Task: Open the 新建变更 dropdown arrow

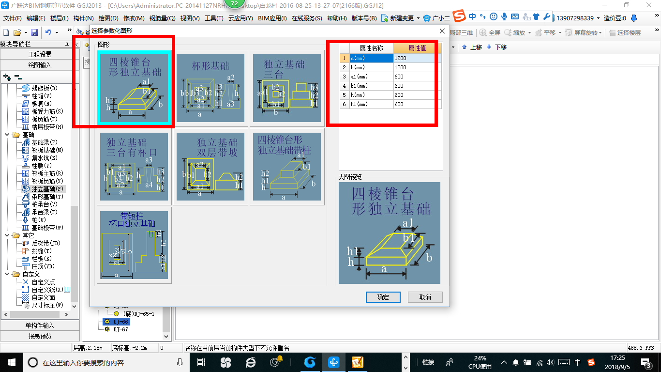Action: point(419,18)
